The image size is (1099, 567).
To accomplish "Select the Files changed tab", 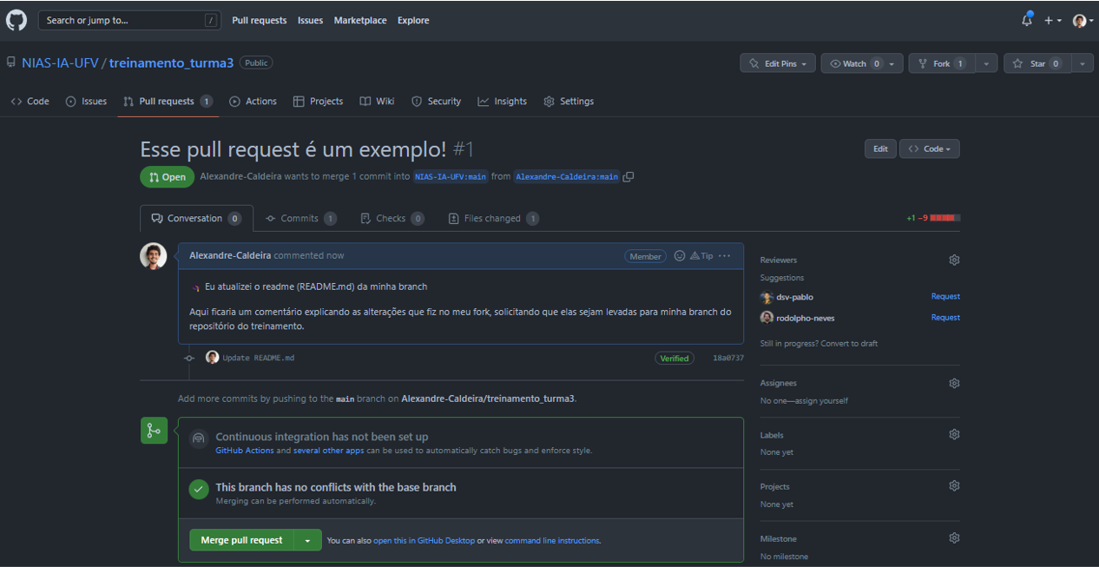I will tap(493, 218).
